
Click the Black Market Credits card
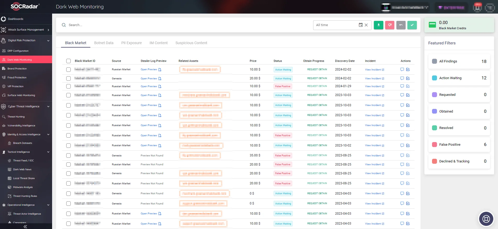point(459,25)
